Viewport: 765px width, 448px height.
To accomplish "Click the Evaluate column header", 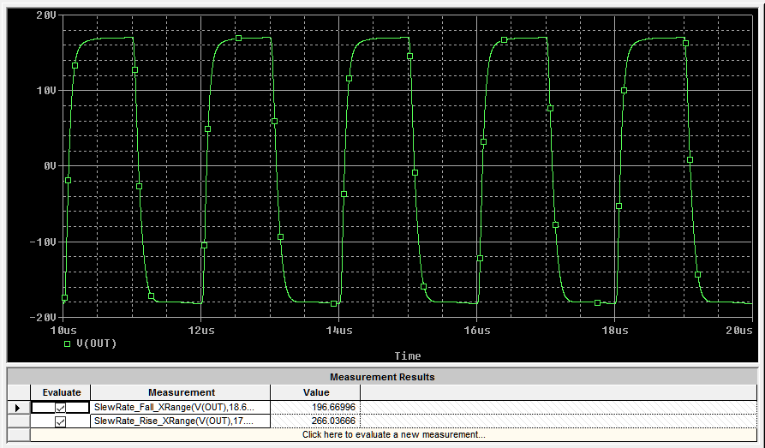I will (61, 392).
